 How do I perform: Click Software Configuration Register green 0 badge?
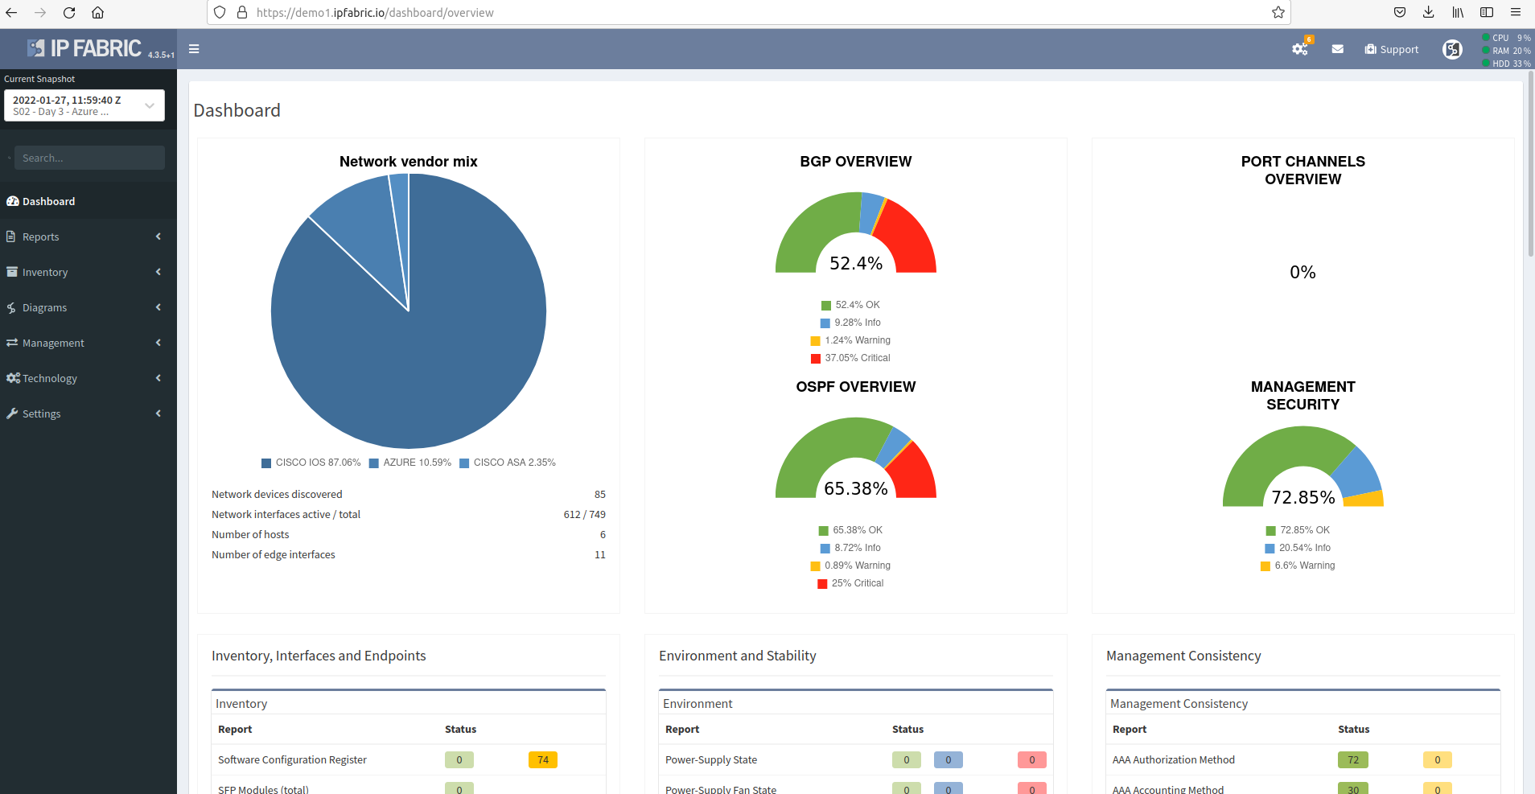(x=459, y=759)
